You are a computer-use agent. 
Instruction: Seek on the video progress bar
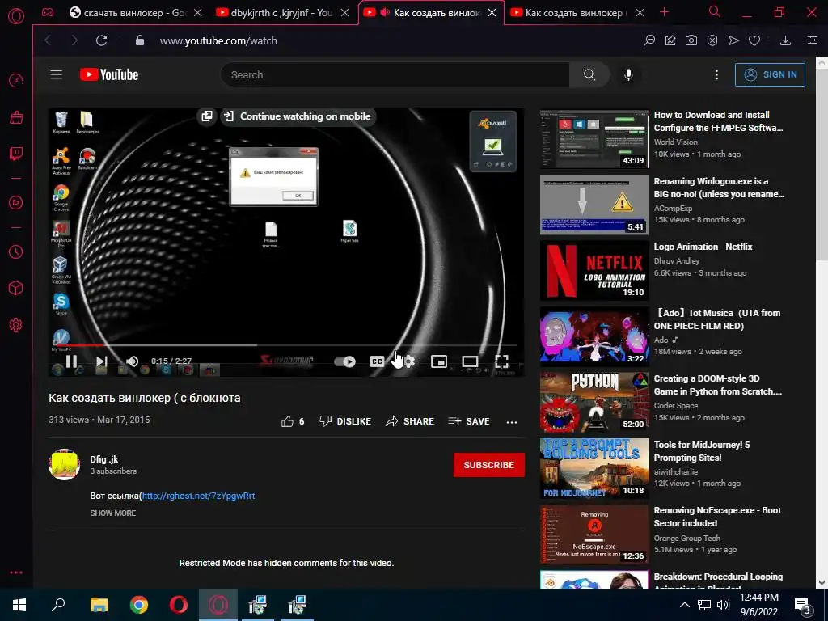coord(285,345)
